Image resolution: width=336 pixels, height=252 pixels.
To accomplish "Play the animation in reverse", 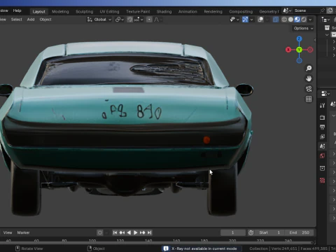I will [129, 232].
